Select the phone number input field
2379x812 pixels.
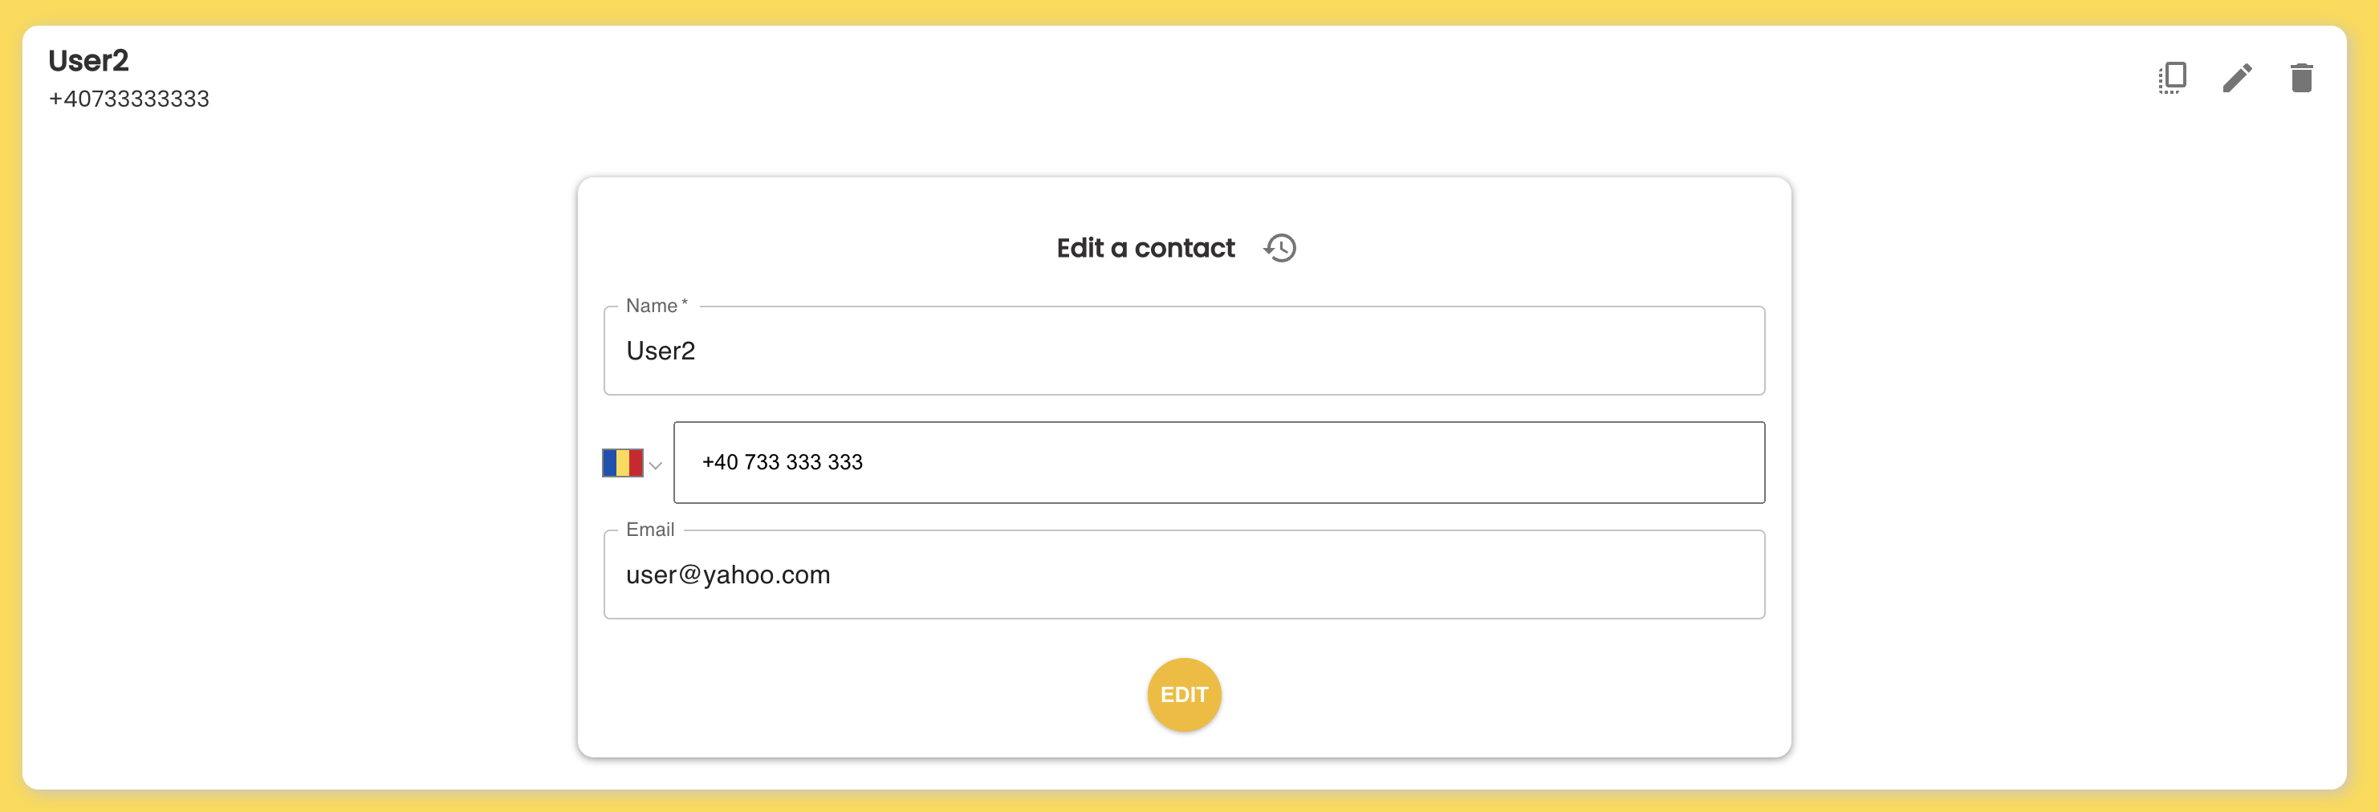1219,462
